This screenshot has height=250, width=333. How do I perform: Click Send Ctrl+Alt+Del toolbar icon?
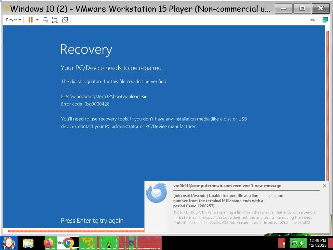click(46, 20)
